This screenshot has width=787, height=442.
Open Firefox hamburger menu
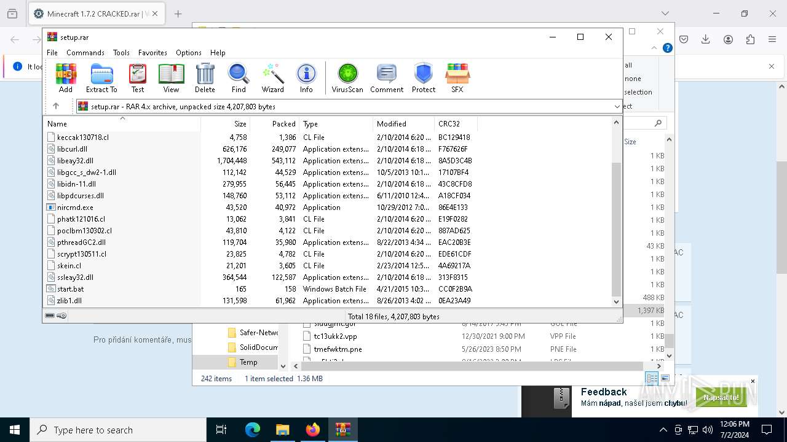[772, 39]
